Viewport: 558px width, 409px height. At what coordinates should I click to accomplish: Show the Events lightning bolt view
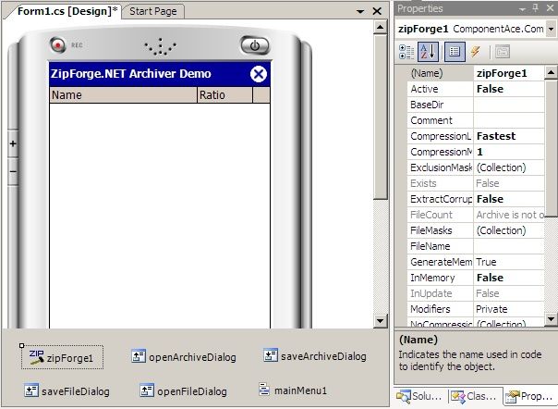[x=476, y=51]
